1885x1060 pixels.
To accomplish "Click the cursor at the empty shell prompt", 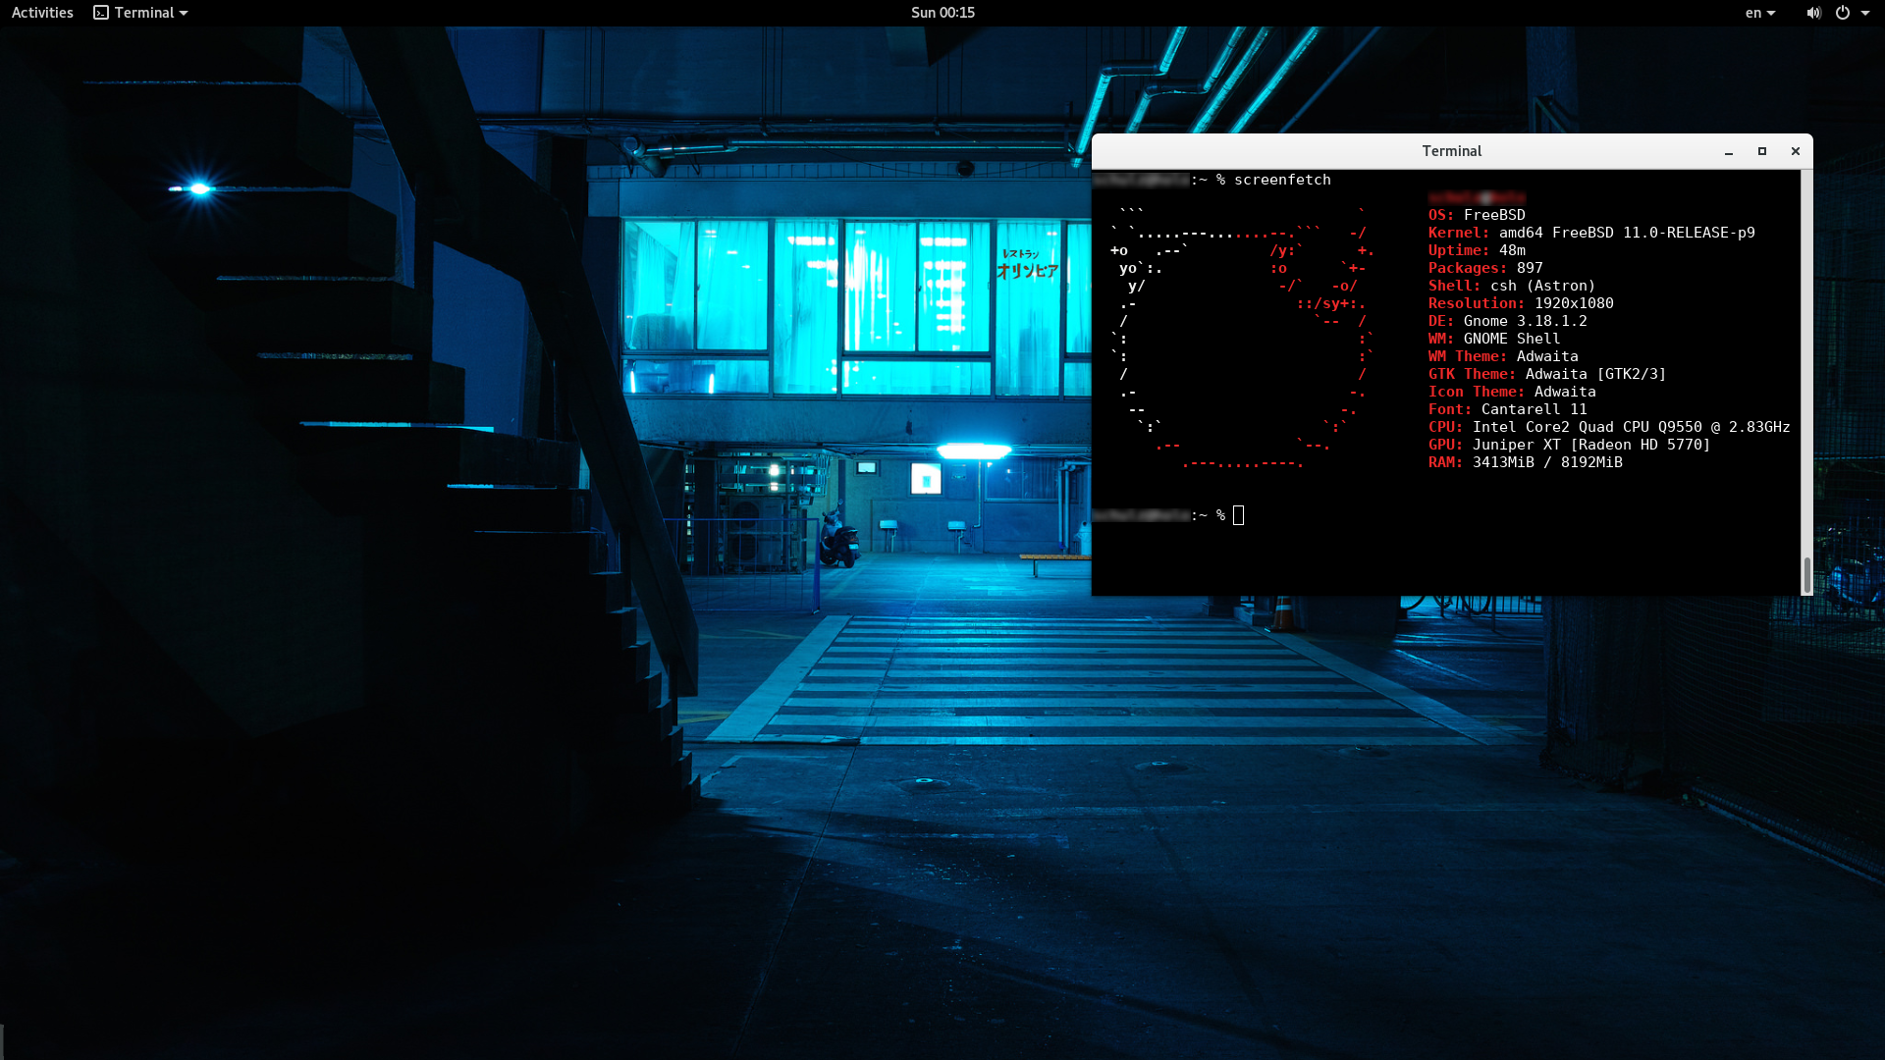I will (x=1239, y=515).
